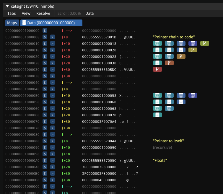Click the olive branch icon on row 0000000001000018
223x194 pixels.
[193, 50]
